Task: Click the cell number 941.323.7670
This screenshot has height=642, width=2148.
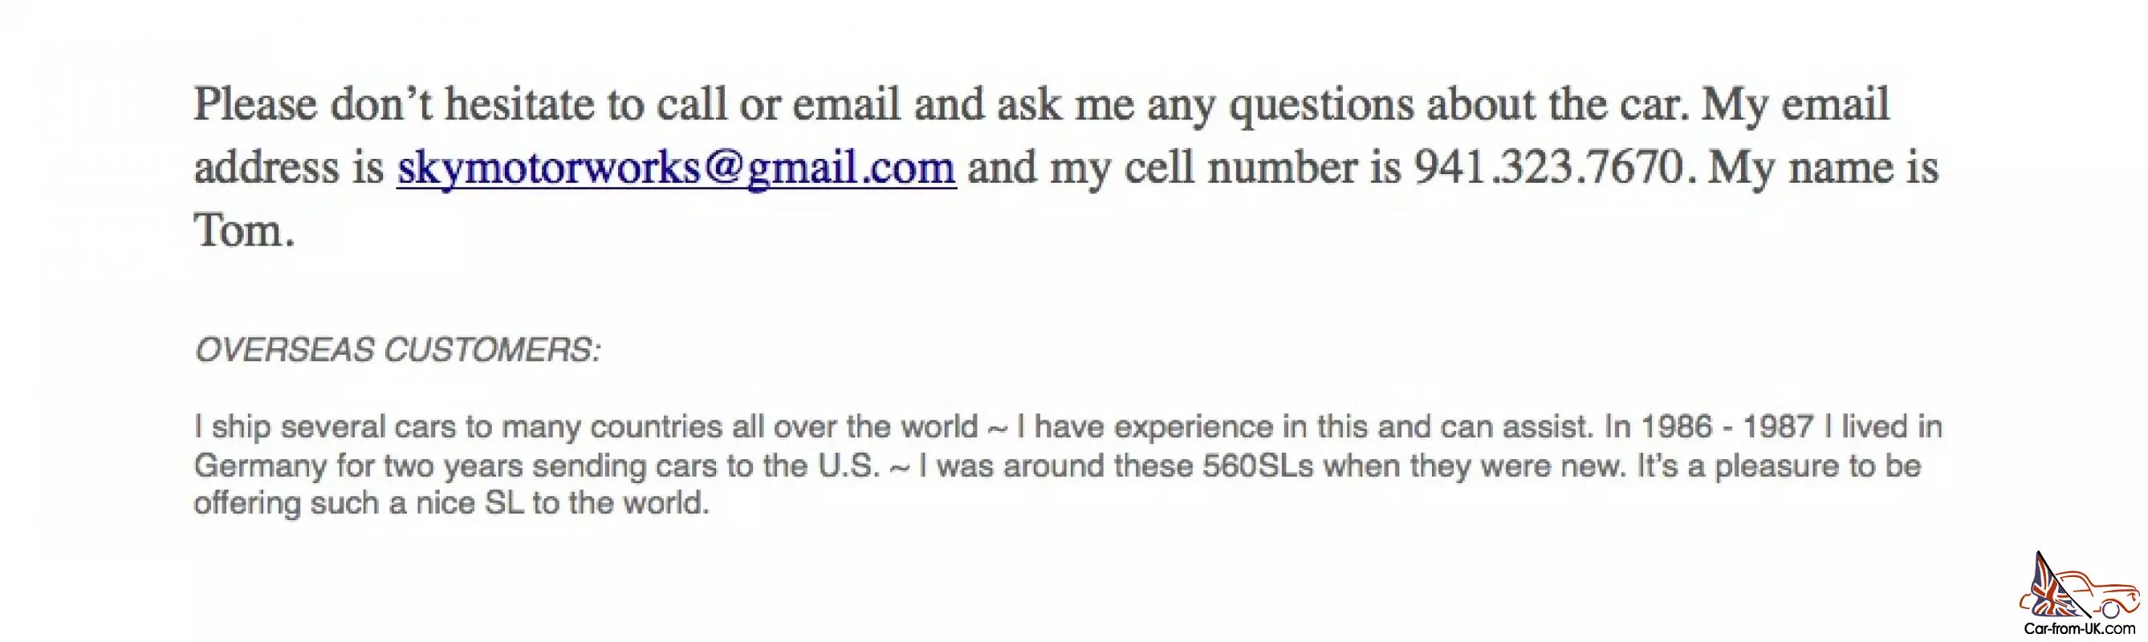Action: coord(1553,167)
